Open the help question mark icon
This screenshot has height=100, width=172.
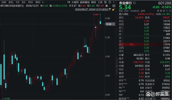pyautogui.click(x=110, y=2)
